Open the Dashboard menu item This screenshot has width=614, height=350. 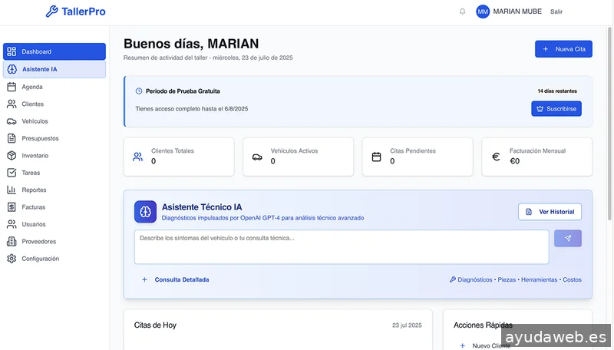54,51
